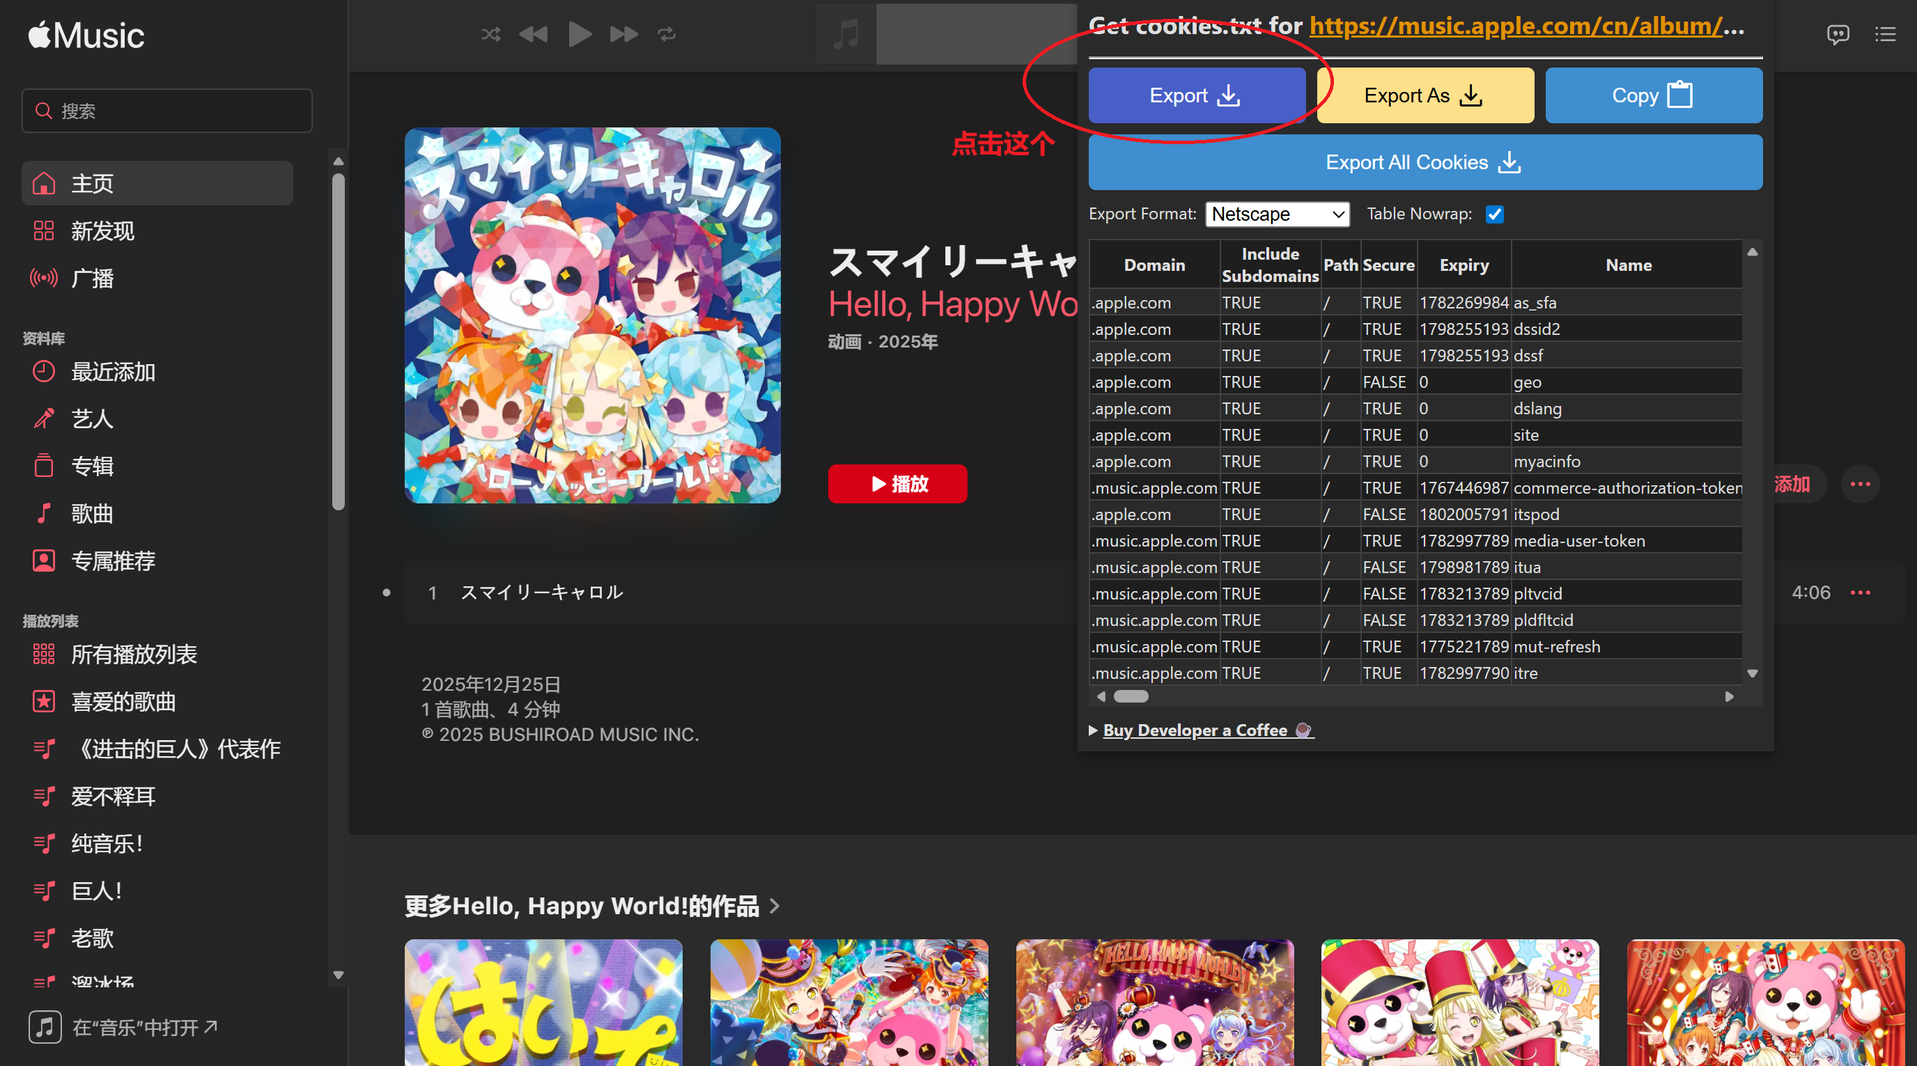This screenshot has height=1066, width=1917.
Task: Open the Export Format Netscape dropdown
Action: [x=1276, y=214]
